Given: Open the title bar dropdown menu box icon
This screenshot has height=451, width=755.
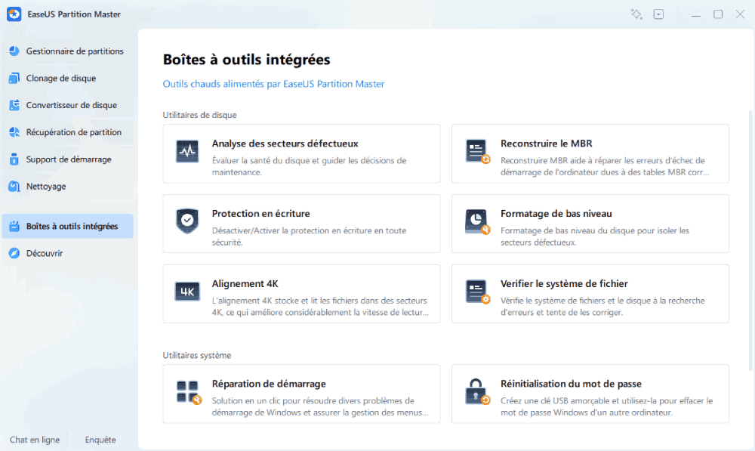Looking at the screenshot, I should [658, 14].
